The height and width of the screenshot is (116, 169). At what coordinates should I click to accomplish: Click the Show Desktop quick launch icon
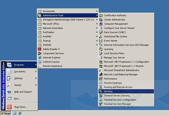click(x=15, y=113)
